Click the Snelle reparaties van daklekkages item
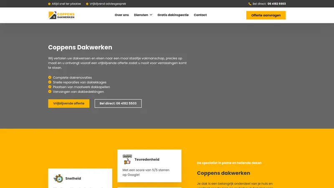 click(x=80, y=82)
